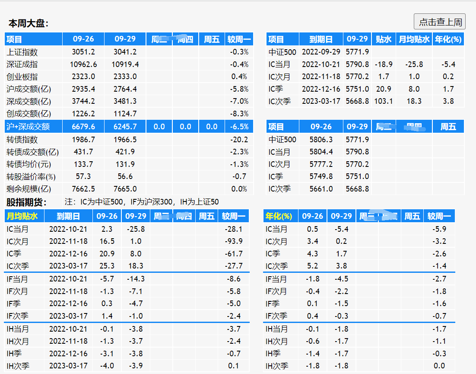Click the yellow 月均贴水 table header
476x374 pixels.
tap(22, 216)
